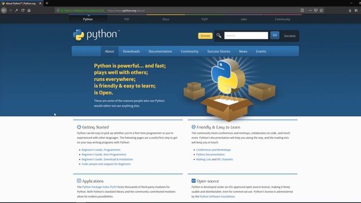Switch to the PSF top meta tab
Image resolution: width=361 pixels, height=203 pixels.
coord(126,19)
